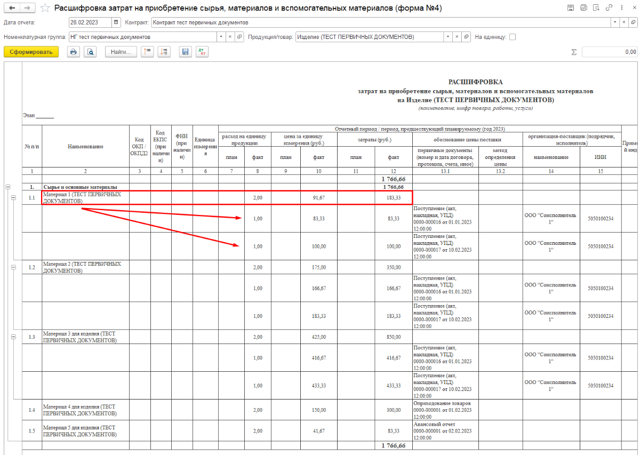Select the 'Материал 1 (ТЕСТ ПЕРВИЧНЫХ ДОКУМЕНТОВ)' cell
Screen dimensions: 640x455
(85, 198)
